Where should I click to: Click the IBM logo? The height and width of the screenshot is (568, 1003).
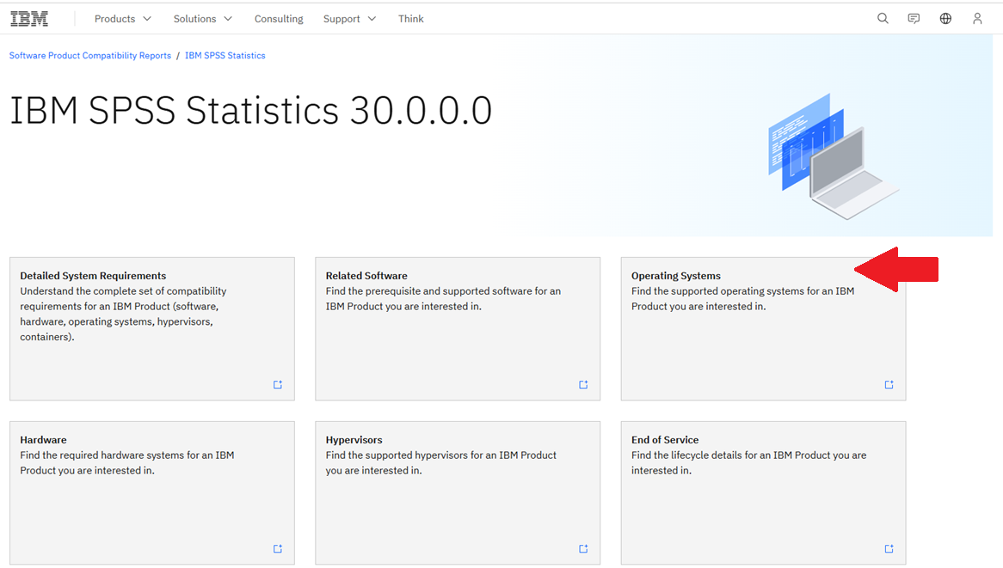(29, 19)
